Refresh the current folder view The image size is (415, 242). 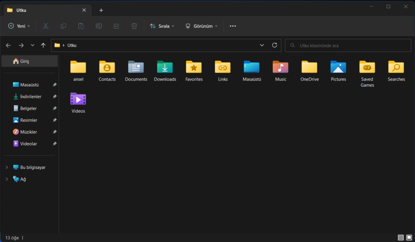pyautogui.click(x=275, y=45)
